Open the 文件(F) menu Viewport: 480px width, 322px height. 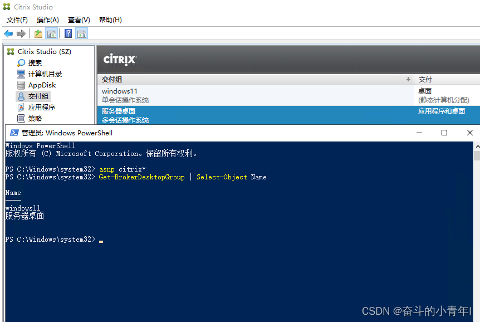point(17,20)
